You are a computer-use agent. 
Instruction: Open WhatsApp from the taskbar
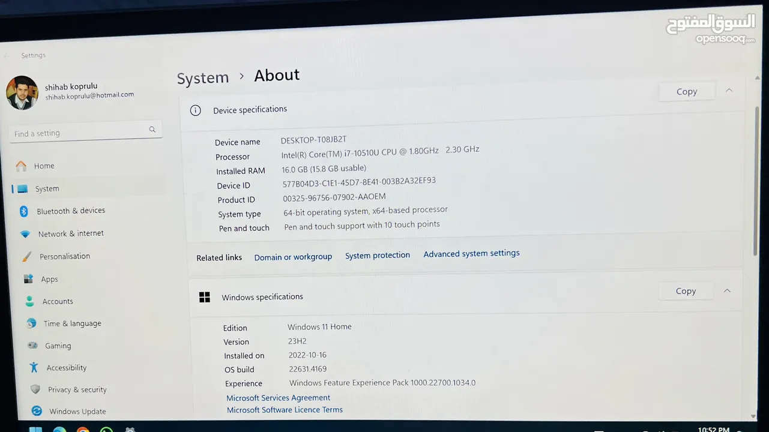[106, 430]
